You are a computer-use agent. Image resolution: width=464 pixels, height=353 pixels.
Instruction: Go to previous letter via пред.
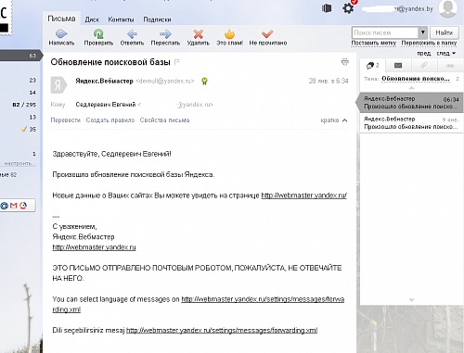pyautogui.click(x=424, y=54)
